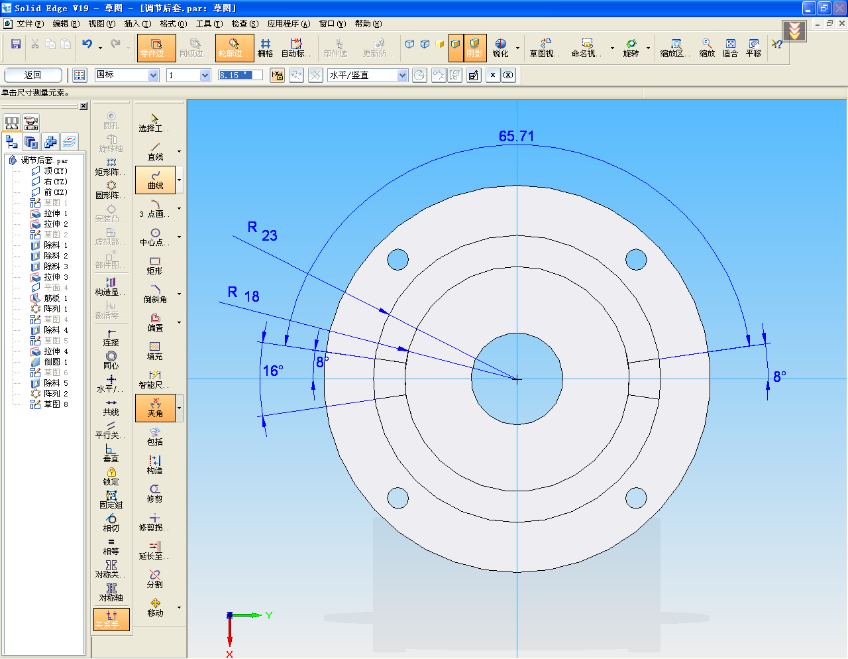
Task: Click the 65.71 angle dimension text
Action: click(517, 136)
